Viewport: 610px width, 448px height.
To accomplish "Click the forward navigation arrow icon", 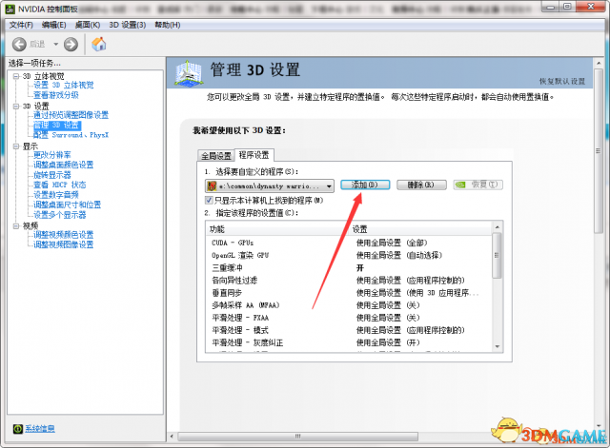I will (71, 45).
